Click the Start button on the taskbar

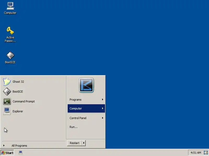point(7,153)
